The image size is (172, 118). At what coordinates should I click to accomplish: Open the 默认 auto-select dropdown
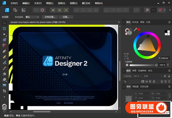click(32, 17)
